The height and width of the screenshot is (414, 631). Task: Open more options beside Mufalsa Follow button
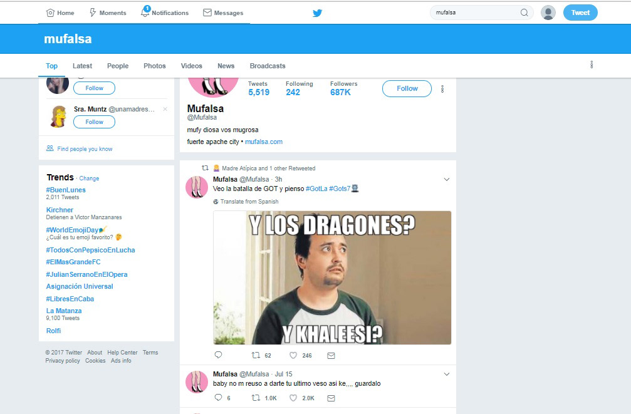(442, 89)
